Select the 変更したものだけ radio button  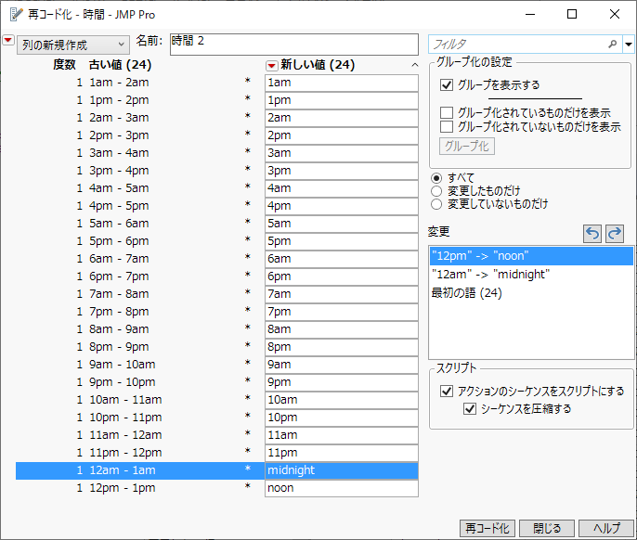coord(435,191)
